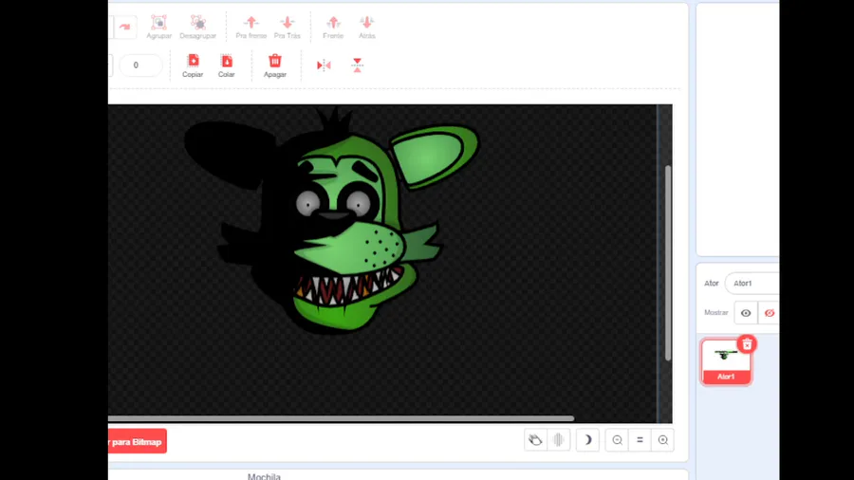The width and height of the screenshot is (854, 480).
Task: Click the hand-shaped icon under the canvas
Action: point(535,440)
